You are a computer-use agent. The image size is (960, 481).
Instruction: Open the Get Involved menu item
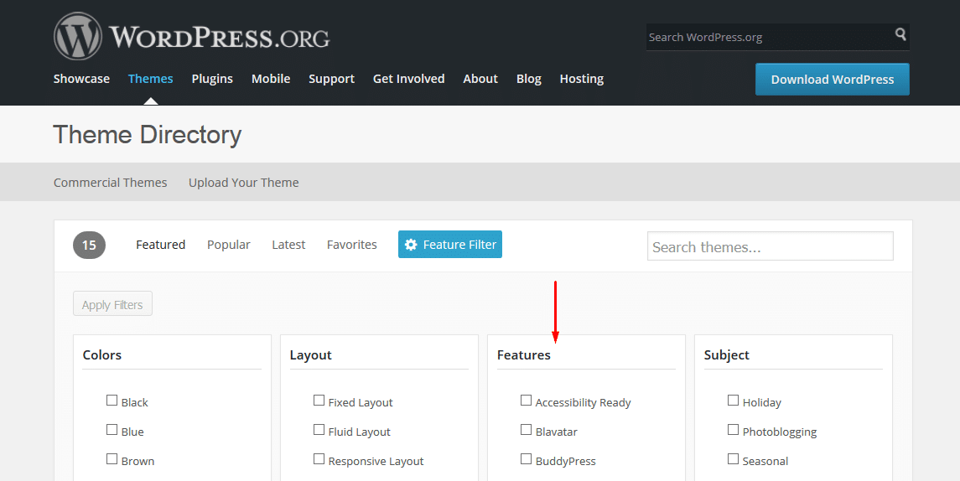[x=409, y=79]
